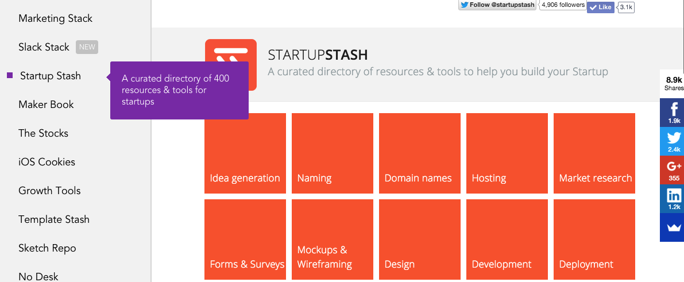This screenshot has height=282, width=684.
Task: Open Maker Book in sidebar
Action: [x=46, y=105]
